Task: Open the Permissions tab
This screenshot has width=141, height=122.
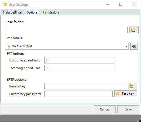Action: (x=51, y=12)
